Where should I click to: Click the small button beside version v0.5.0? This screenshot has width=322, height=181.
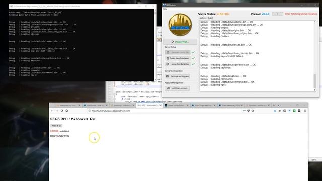click(x=277, y=14)
